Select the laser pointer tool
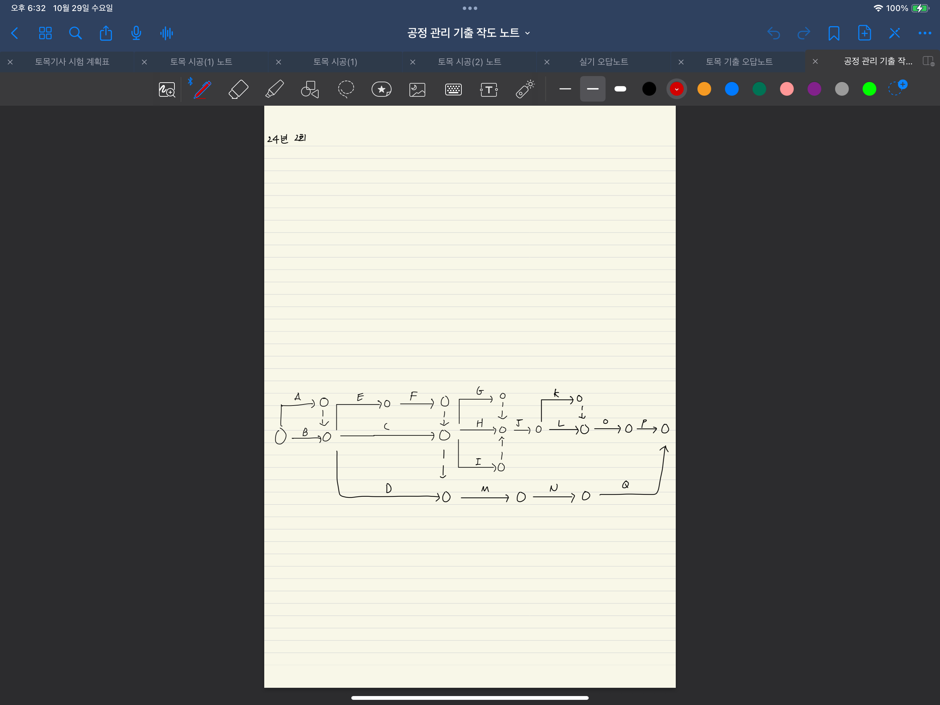 [525, 89]
